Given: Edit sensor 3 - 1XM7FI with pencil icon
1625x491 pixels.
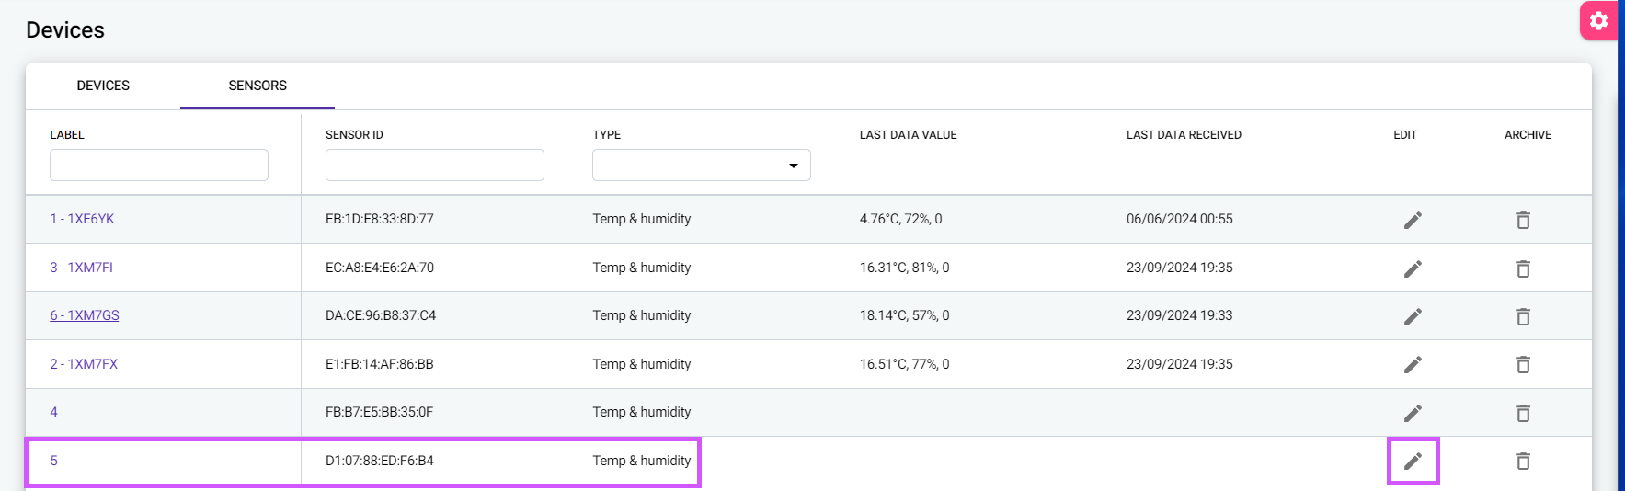Looking at the screenshot, I should click(x=1413, y=268).
